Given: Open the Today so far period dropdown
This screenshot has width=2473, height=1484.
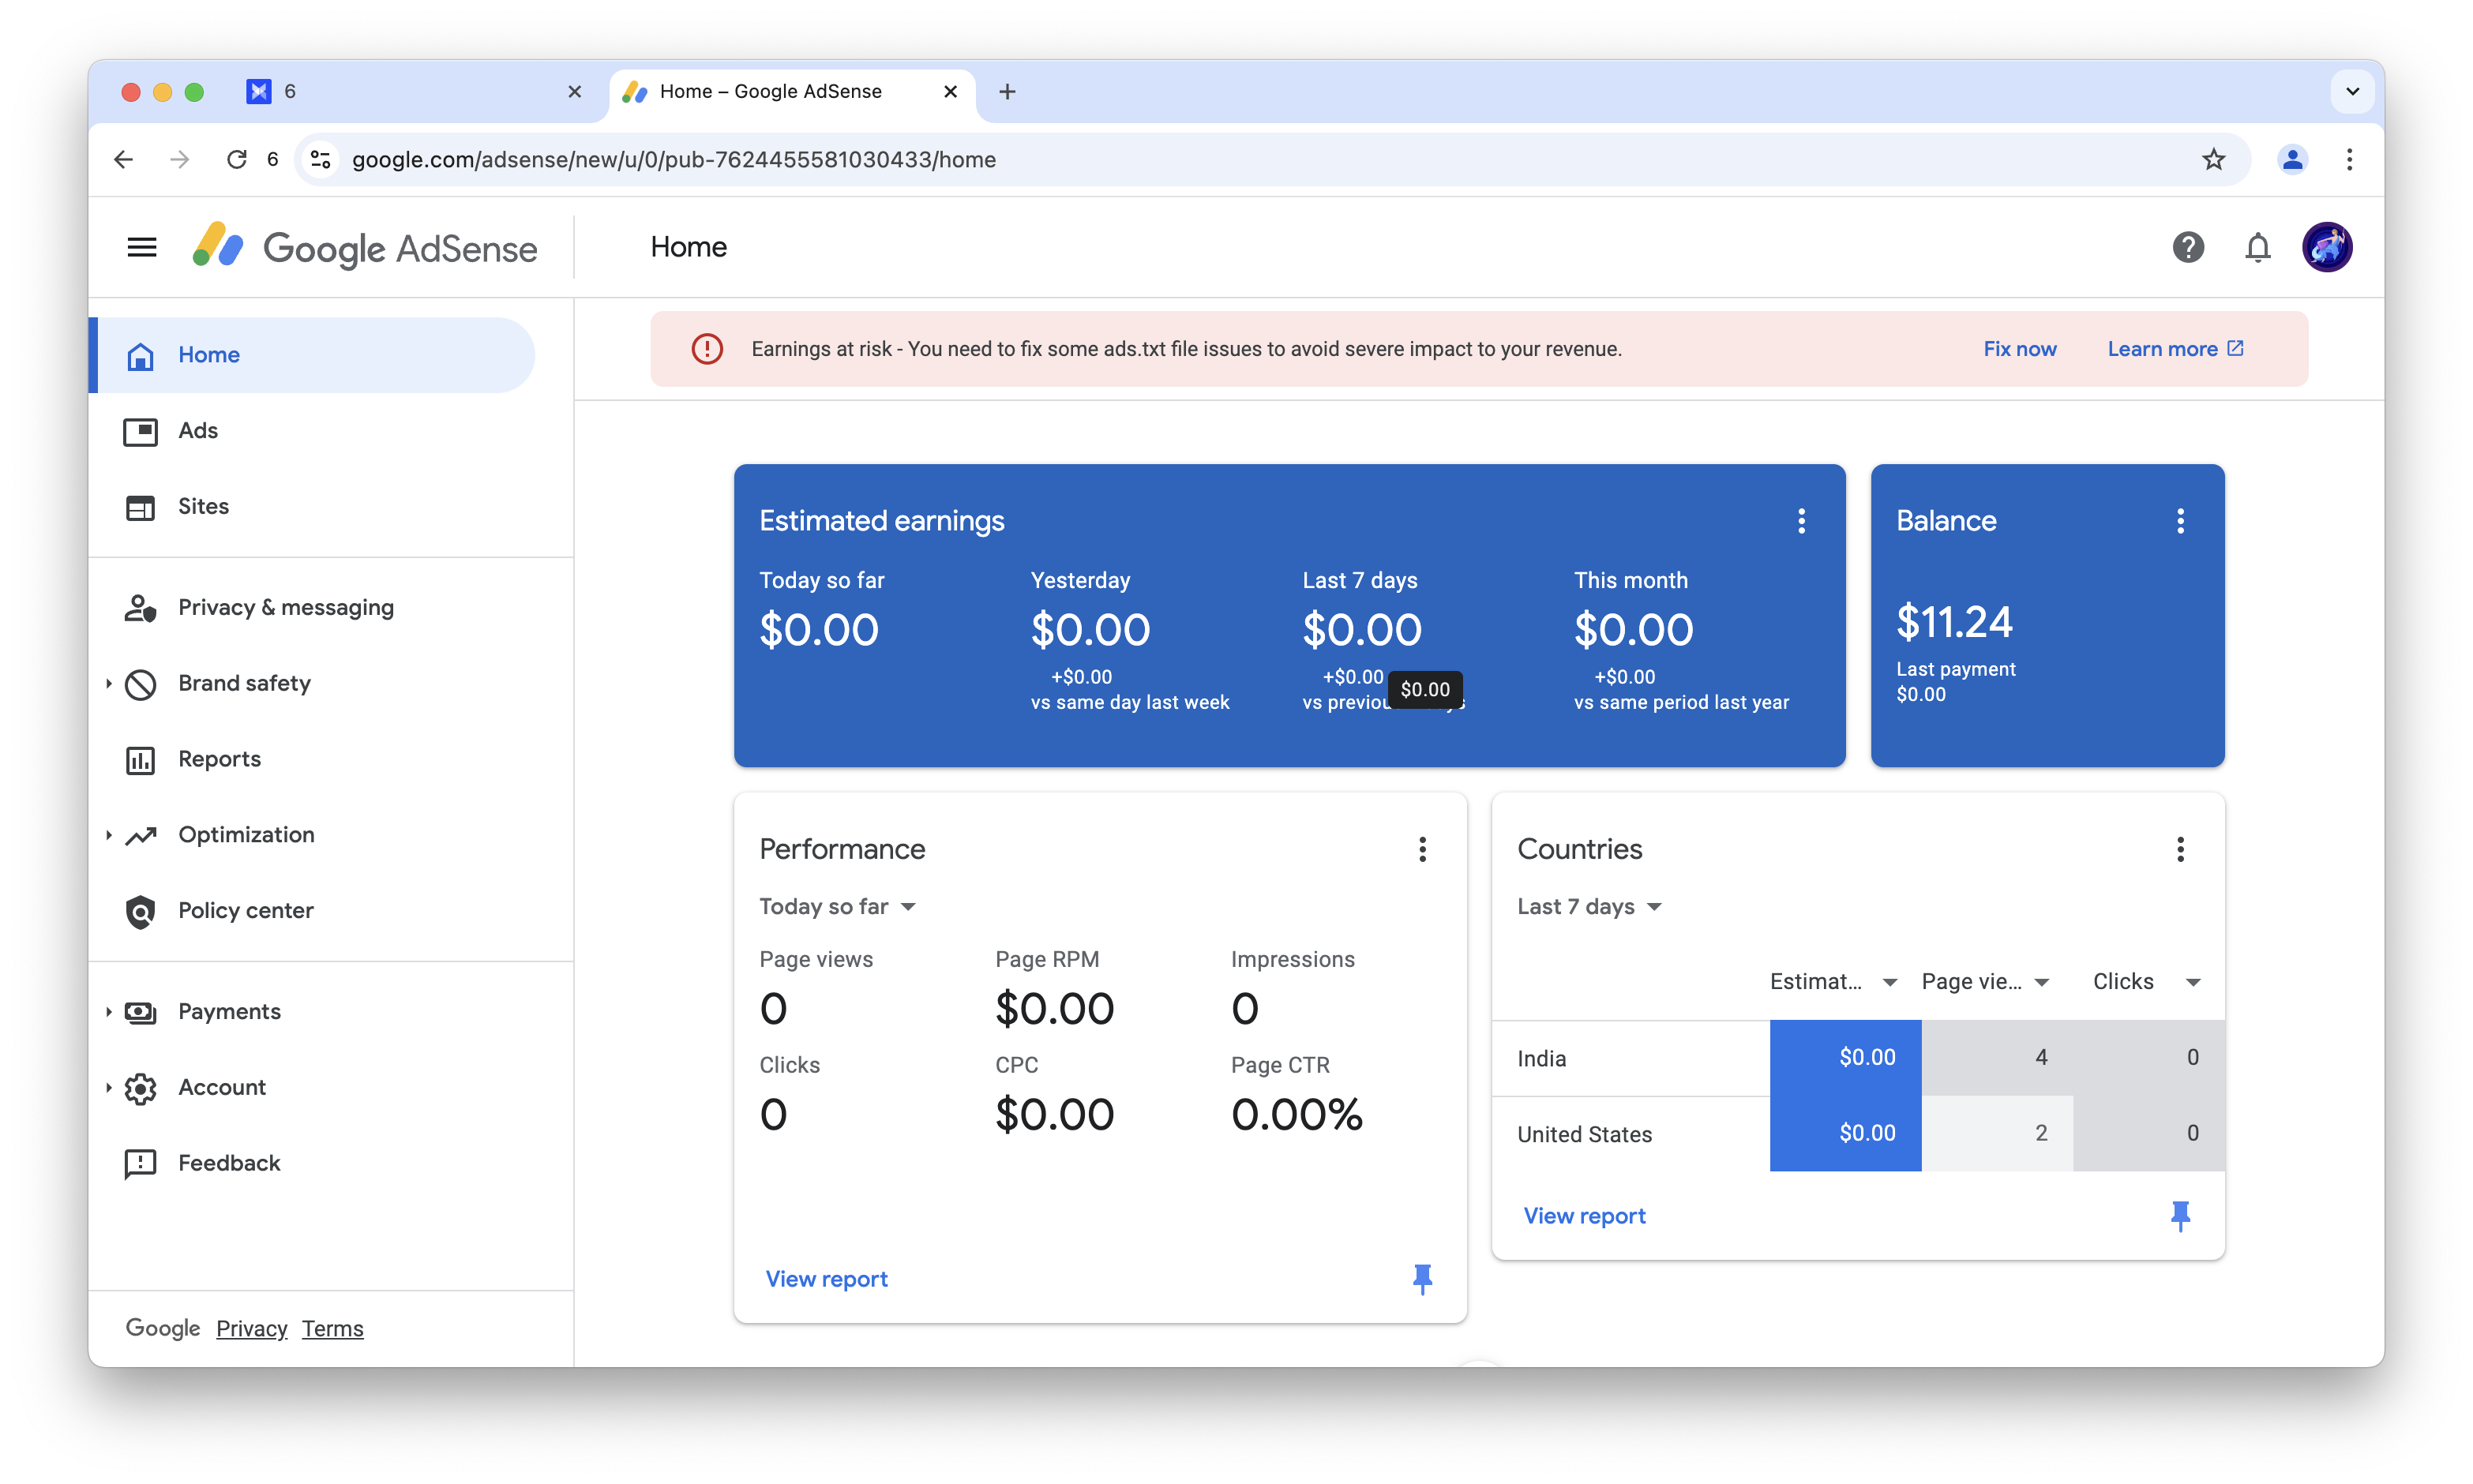Looking at the screenshot, I should pyautogui.click(x=837, y=907).
